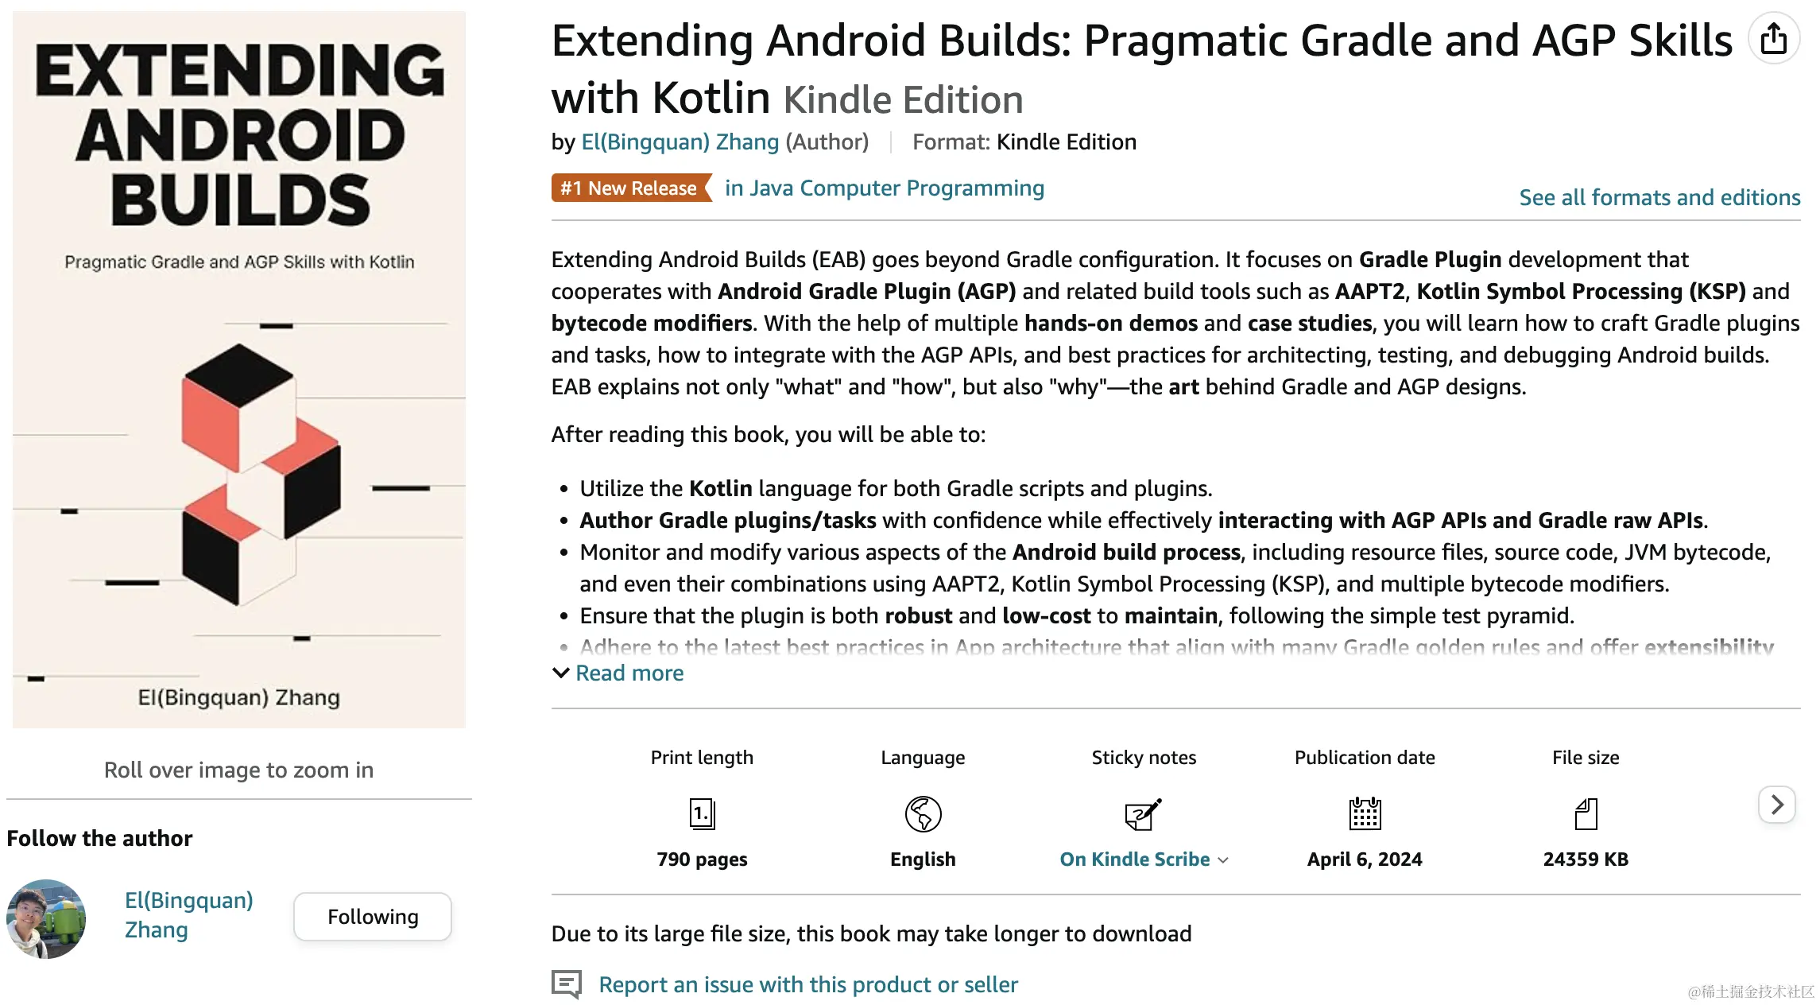Click the File size document icon

[x=1586, y=813]
